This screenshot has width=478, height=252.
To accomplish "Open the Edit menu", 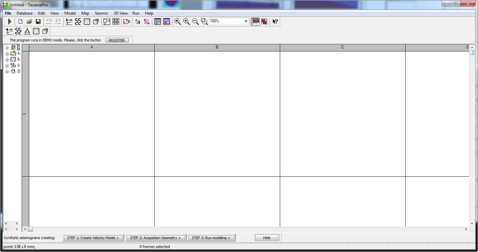I will pos(41,13).
